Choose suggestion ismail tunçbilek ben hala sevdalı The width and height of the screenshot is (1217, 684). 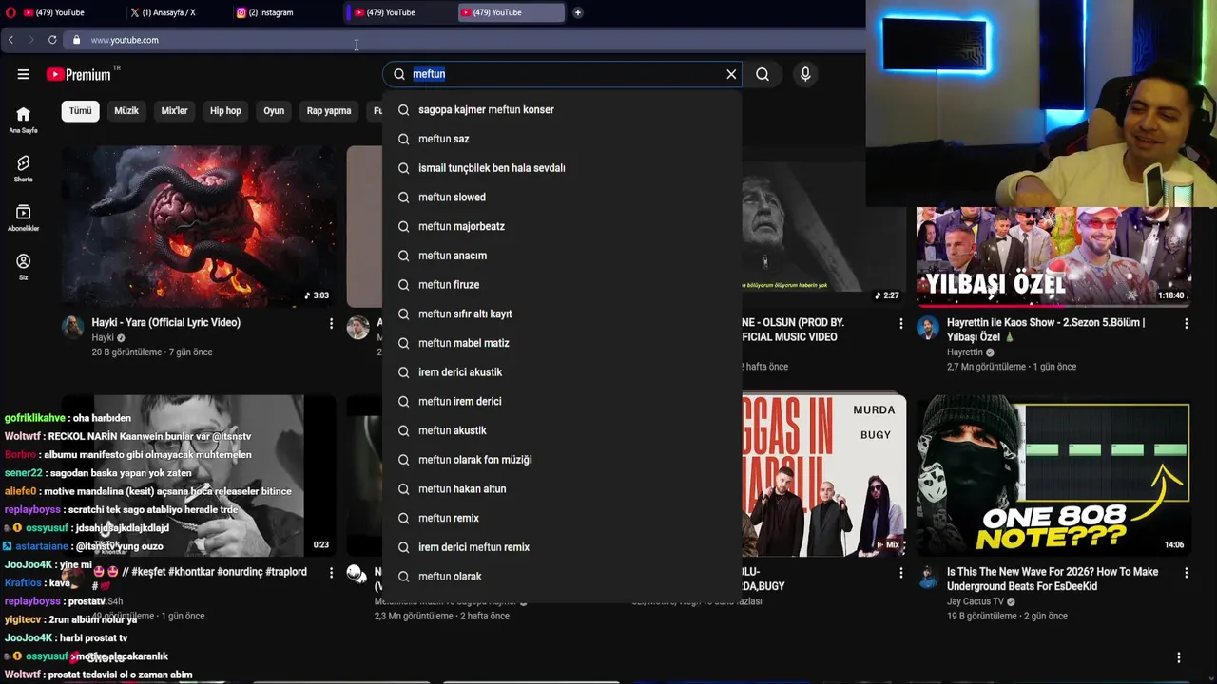point(562,168)
